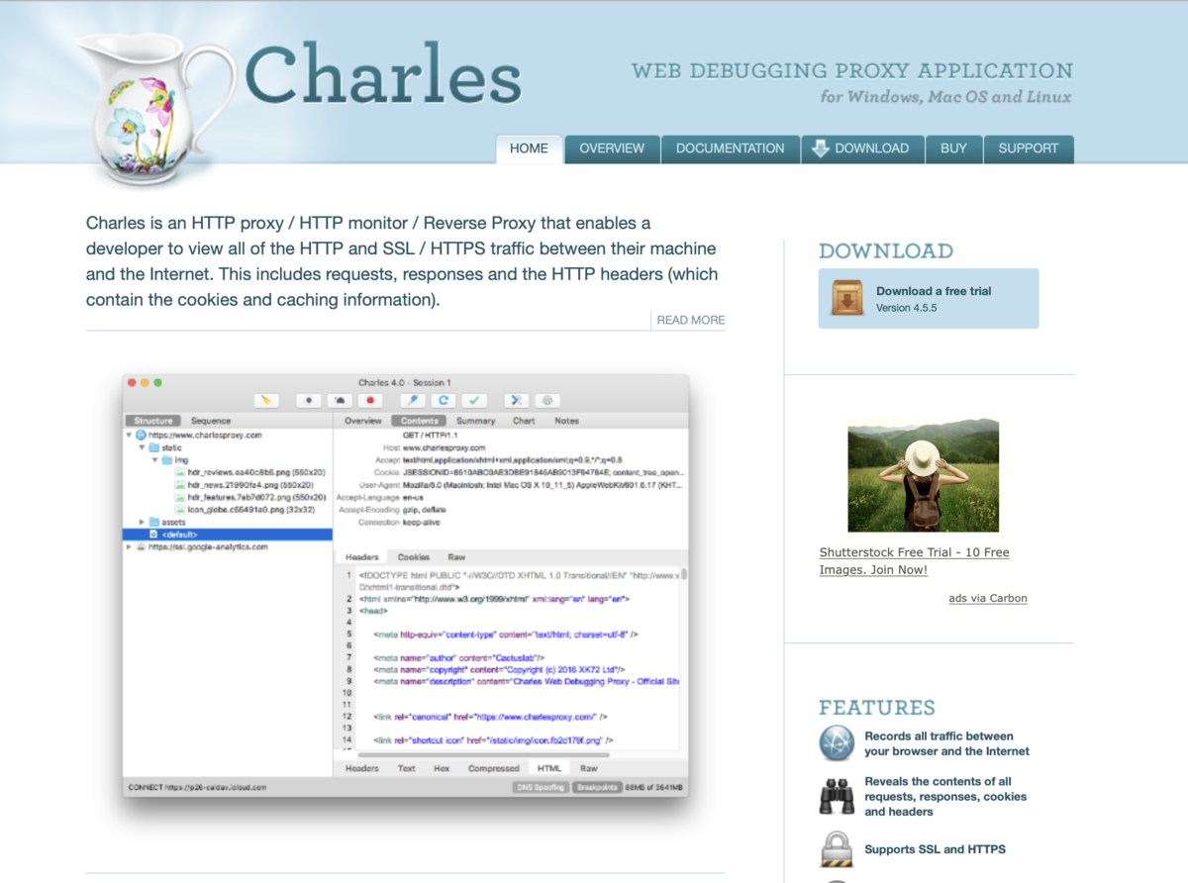Collapse the https://www.charlesproxy.com tree node
This screenshot has height=883, width=1188.
click(x=130, y=436)
